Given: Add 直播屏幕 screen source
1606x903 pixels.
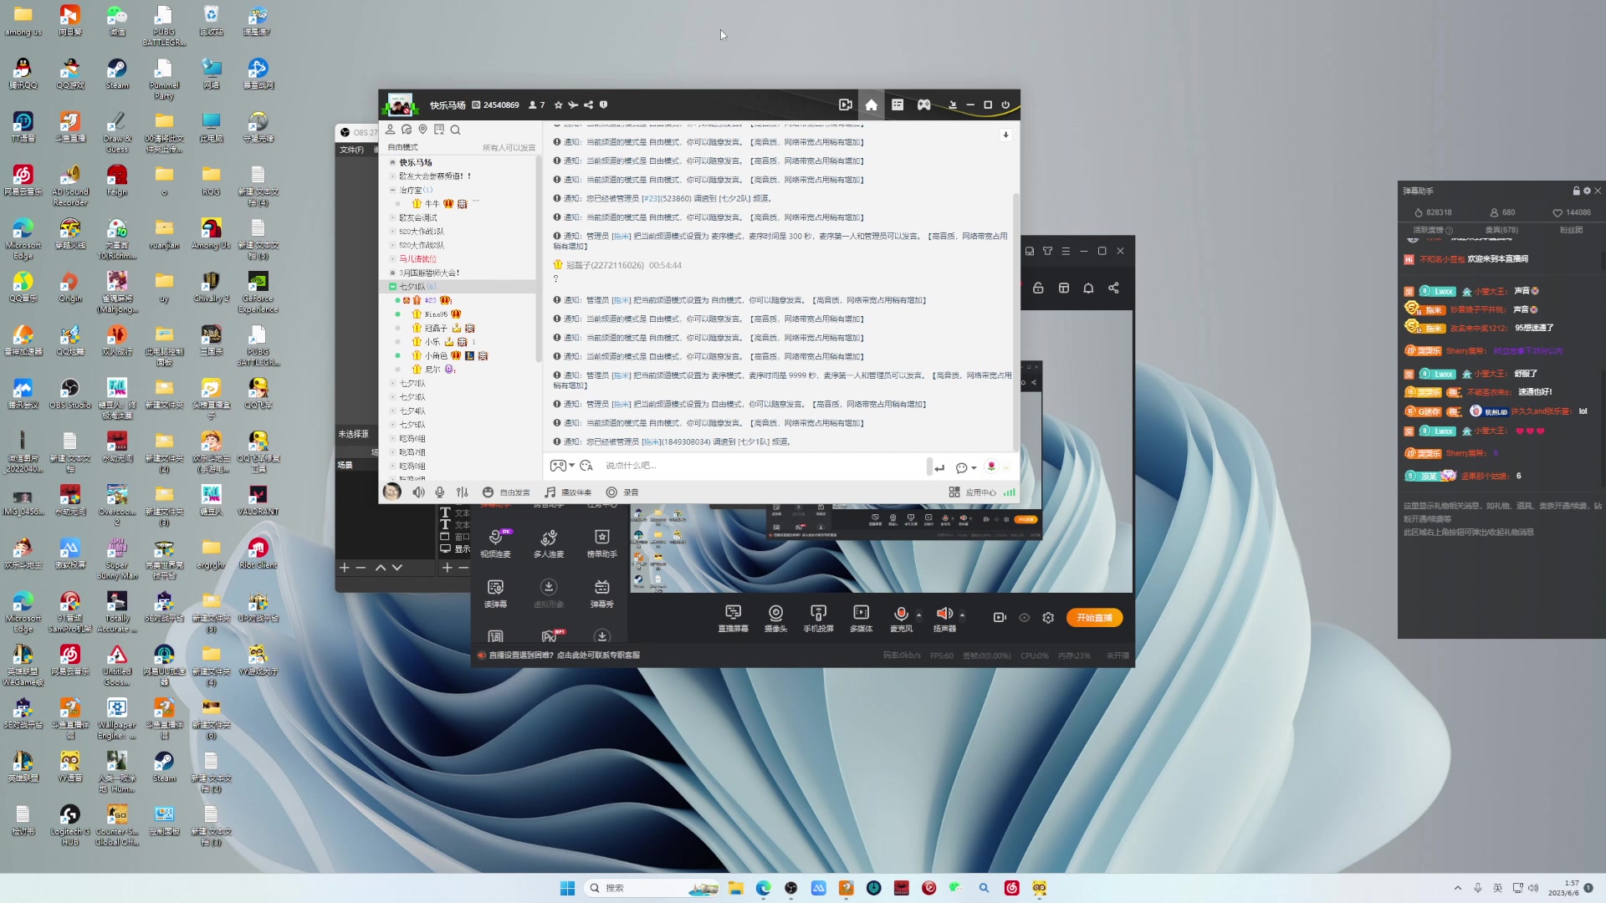Looking at the screenshot, I should (x=733, y=618).
